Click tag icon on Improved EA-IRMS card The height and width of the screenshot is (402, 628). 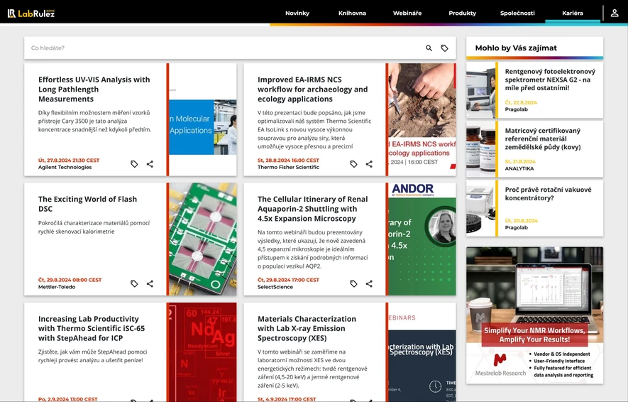pos(353,164)
